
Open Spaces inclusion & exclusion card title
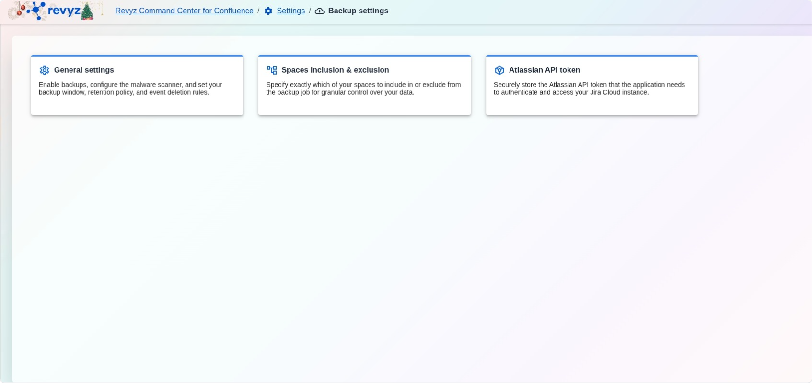tap(335, 70)
